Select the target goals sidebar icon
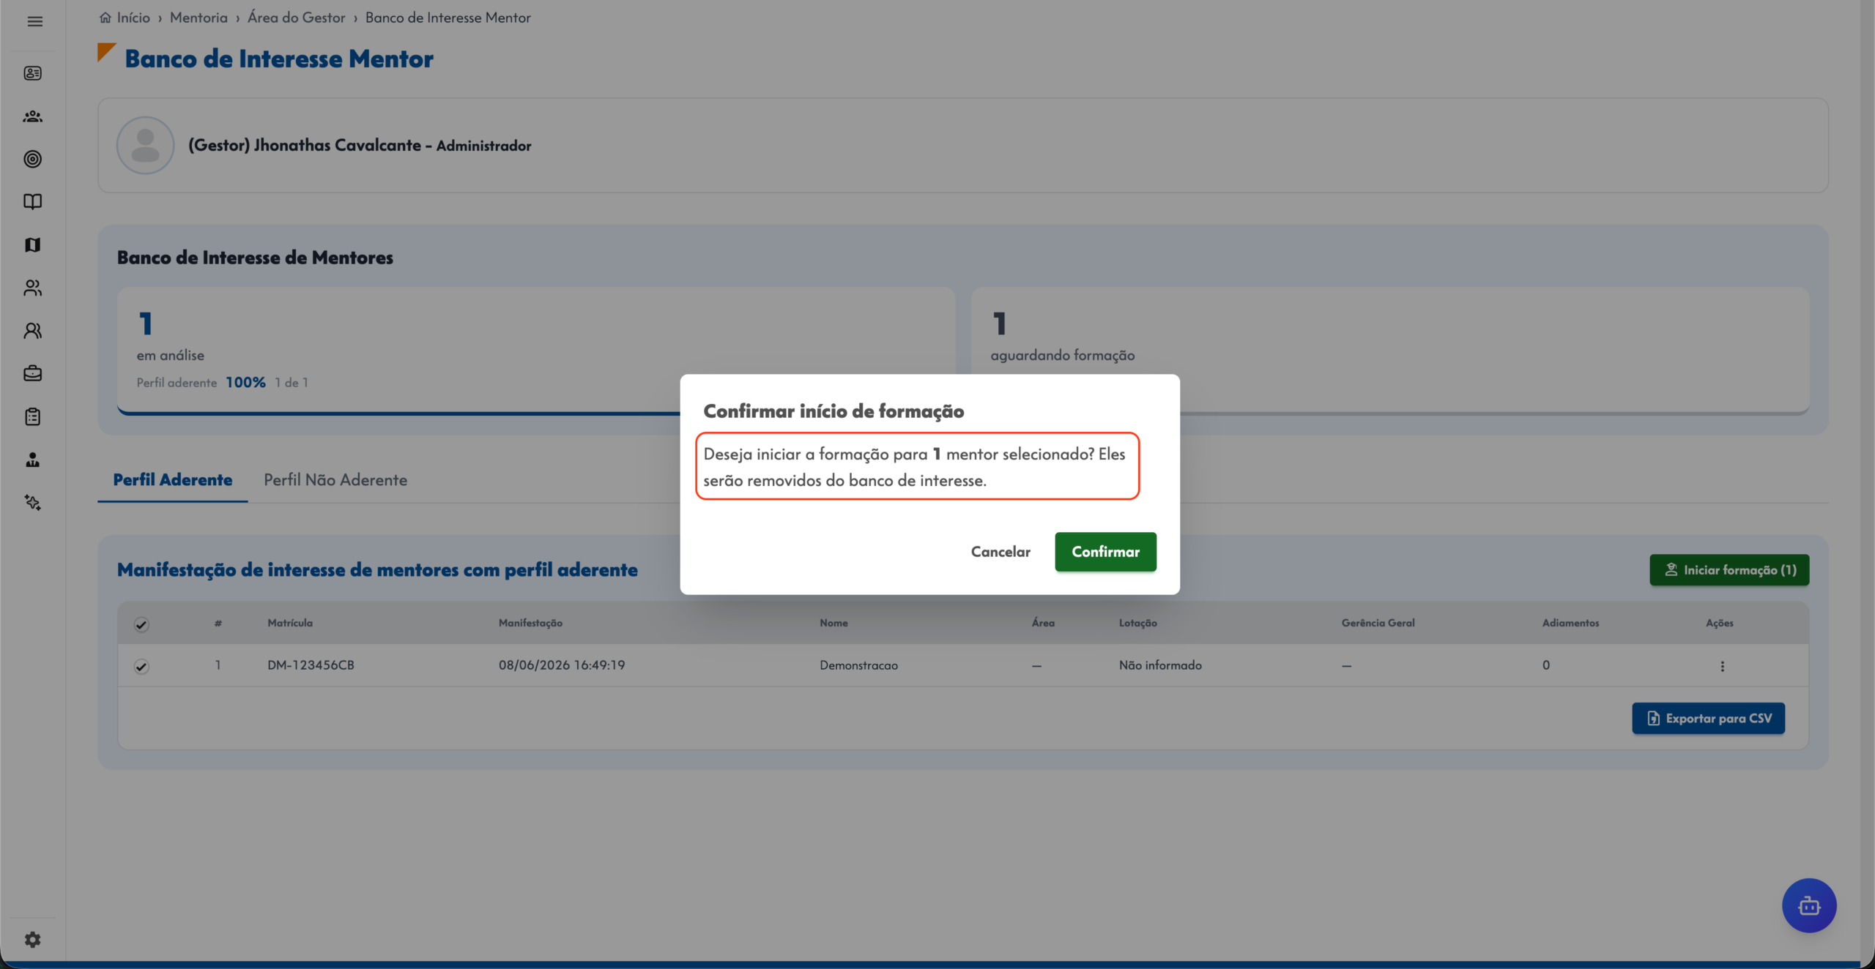The image size is (1875, 969). click(x=33, y=159)
